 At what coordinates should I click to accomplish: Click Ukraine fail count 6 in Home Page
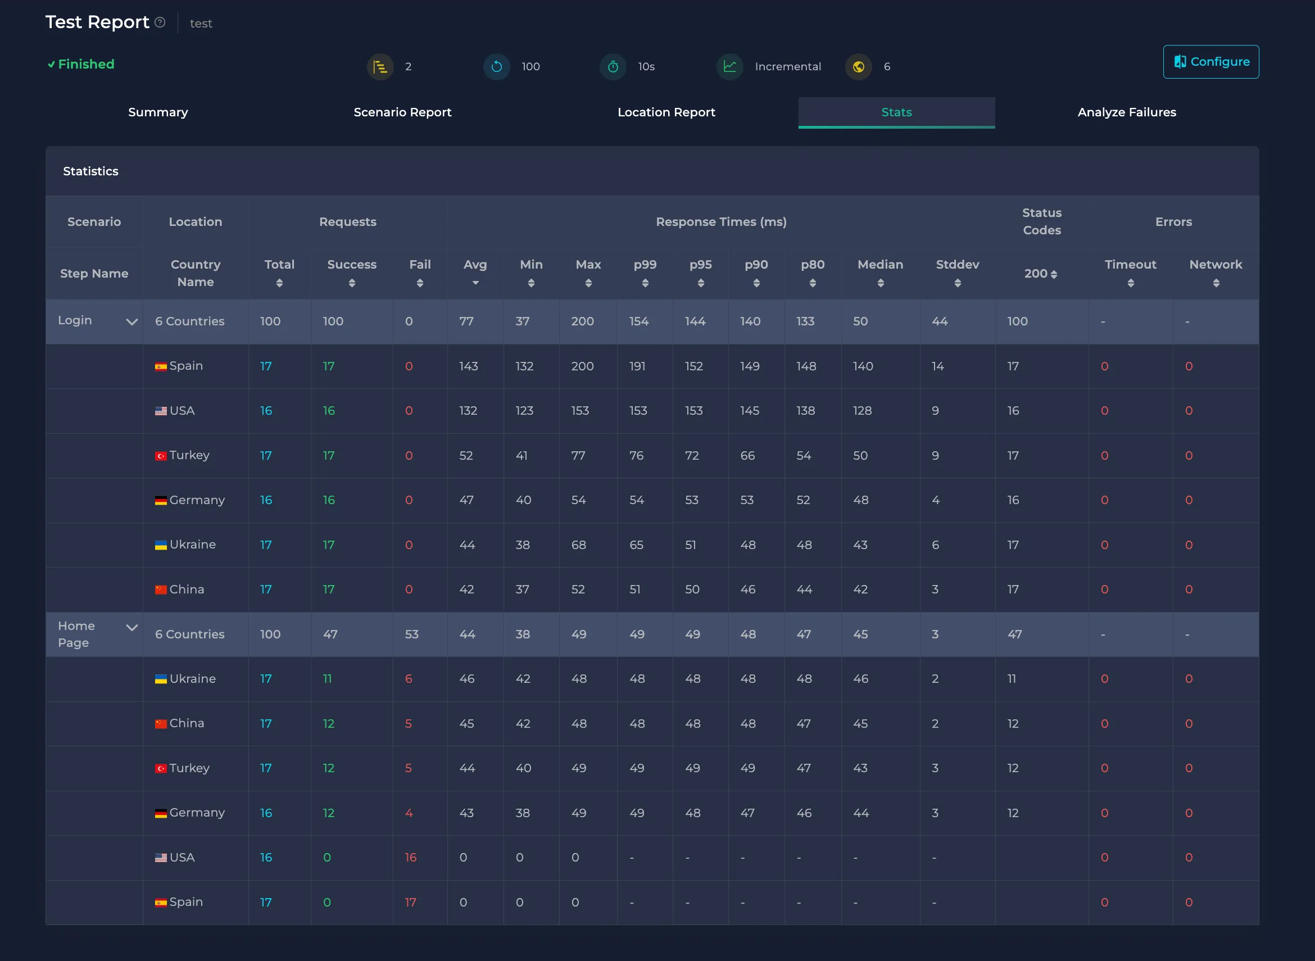409,679
